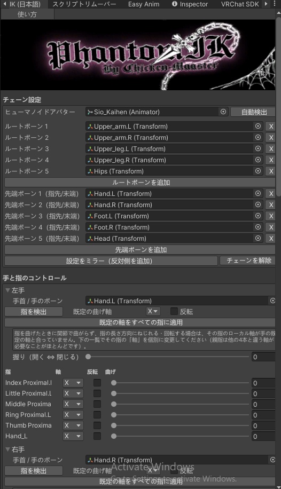Open object picker for Upper_leg.L root bone
The image size is (281, 489).
point(258,148)
